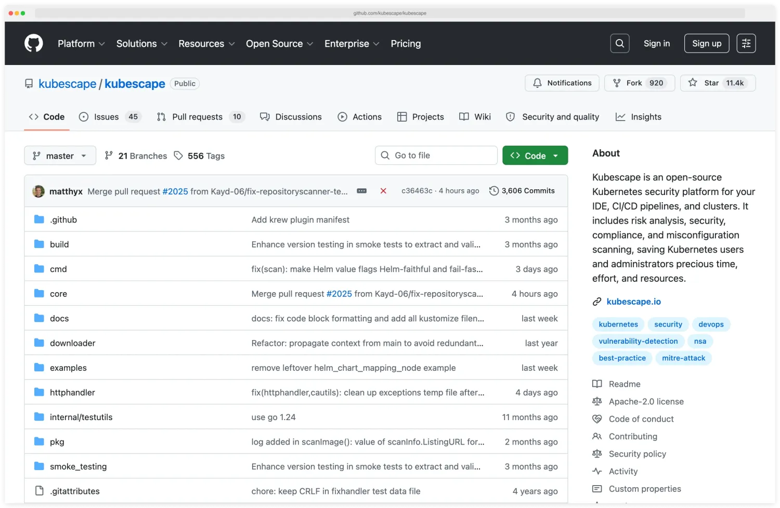This screenshot has width=780, height=508.
Task: Open the green Code dropdown
Action: (535, 155)
